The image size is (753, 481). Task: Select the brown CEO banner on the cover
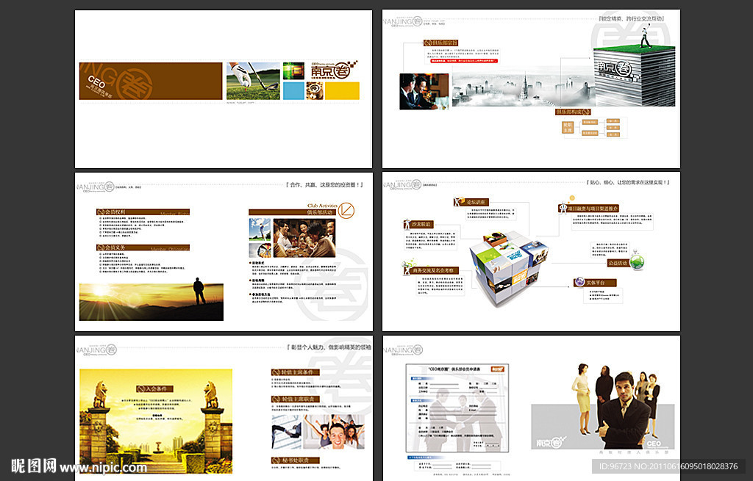pos(151,81)
